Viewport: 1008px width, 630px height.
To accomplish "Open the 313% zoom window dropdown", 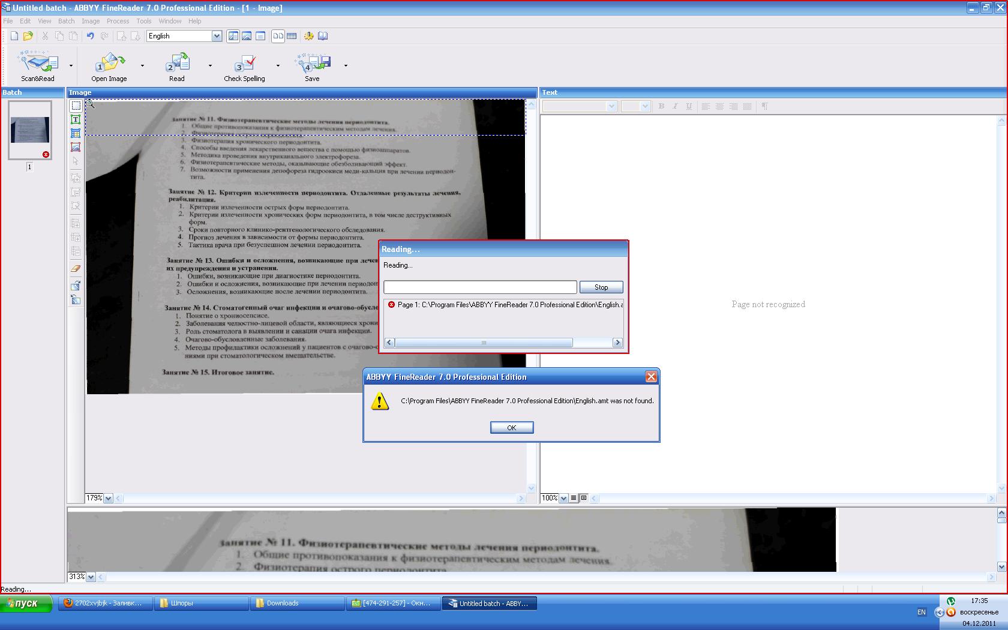I will point(91,577).
